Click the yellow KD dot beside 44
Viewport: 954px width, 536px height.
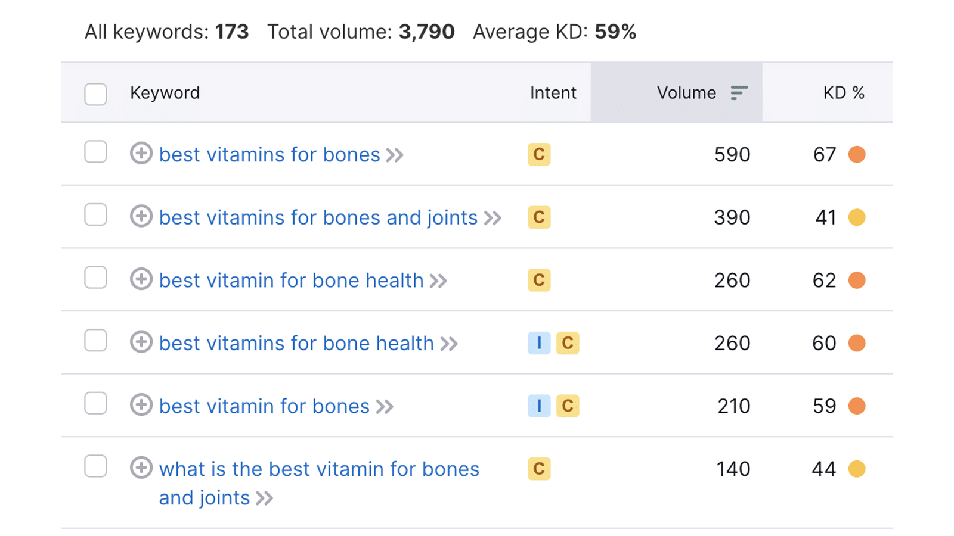point(857,469)
